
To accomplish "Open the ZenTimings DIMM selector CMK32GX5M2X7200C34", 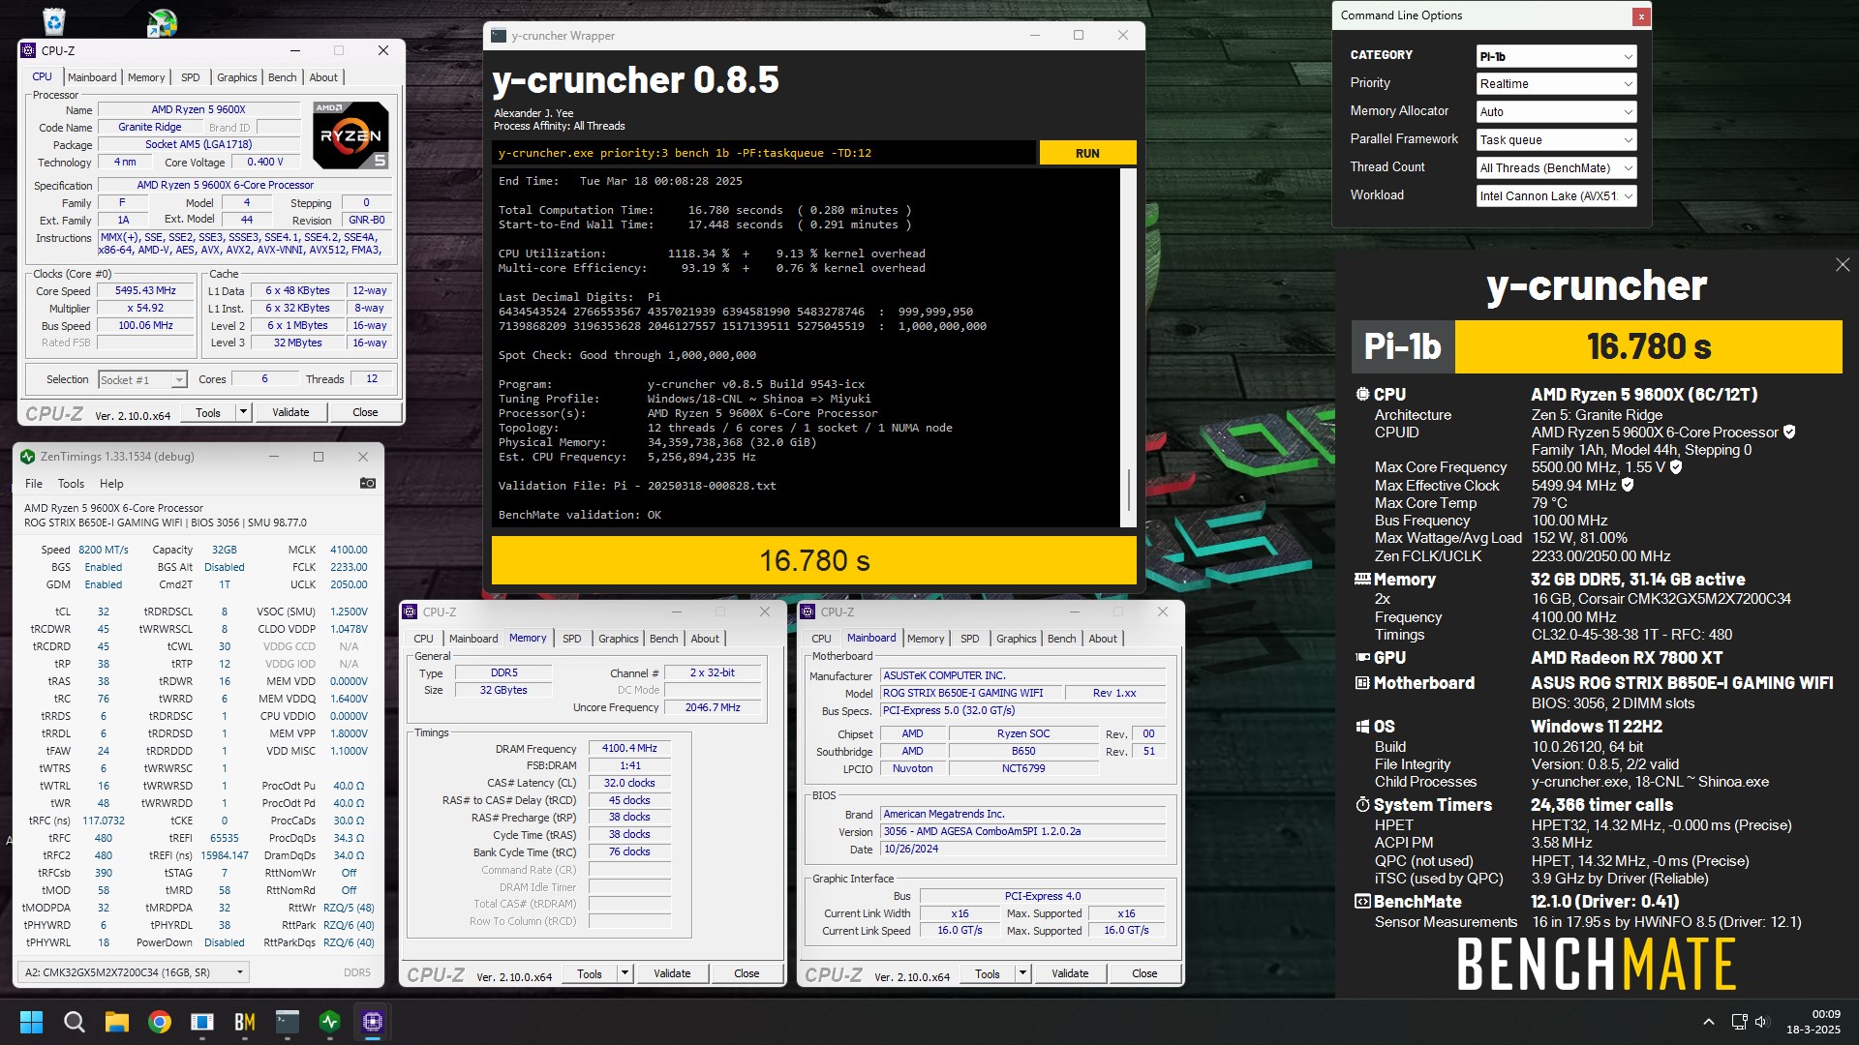I will pos(134,972).
